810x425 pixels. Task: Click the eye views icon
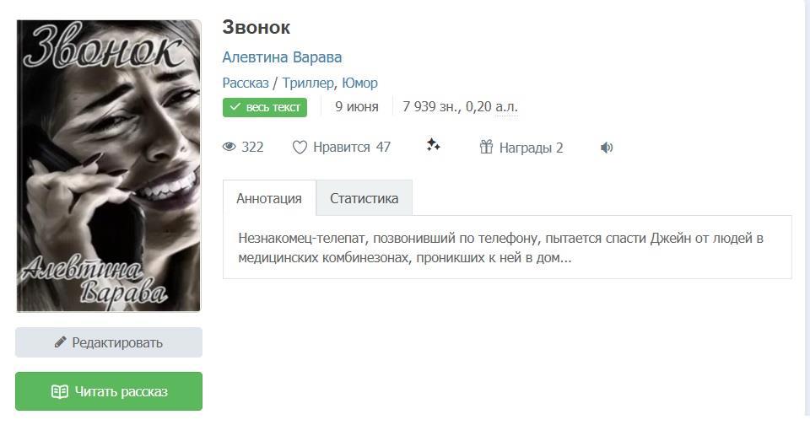[x=229, y=148]
